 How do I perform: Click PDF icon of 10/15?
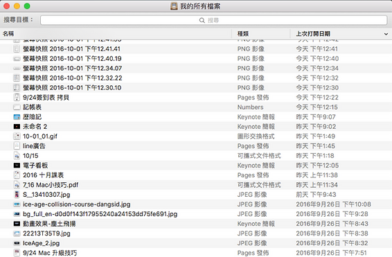click(17, 156)
